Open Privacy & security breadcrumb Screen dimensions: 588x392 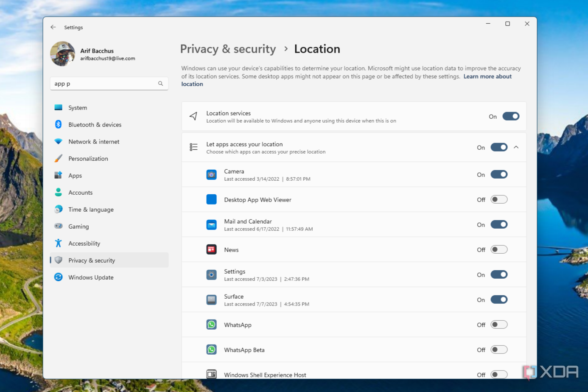click(228, 49)
